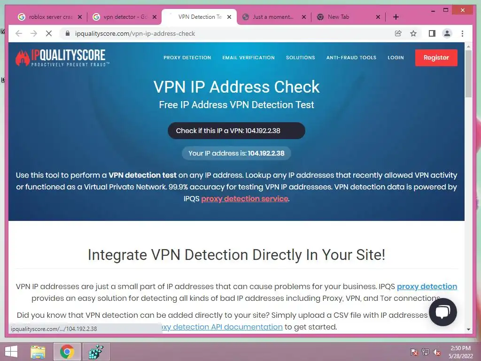Screen dimensions: 481x361
Task: Close the Just a moment tab
Action: point(304,17)
